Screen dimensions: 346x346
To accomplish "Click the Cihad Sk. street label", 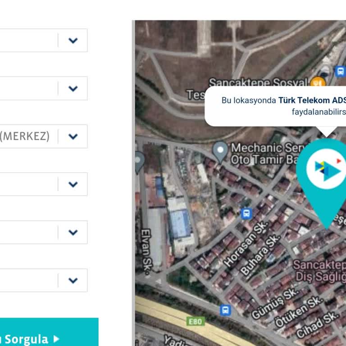I will 317,325.
